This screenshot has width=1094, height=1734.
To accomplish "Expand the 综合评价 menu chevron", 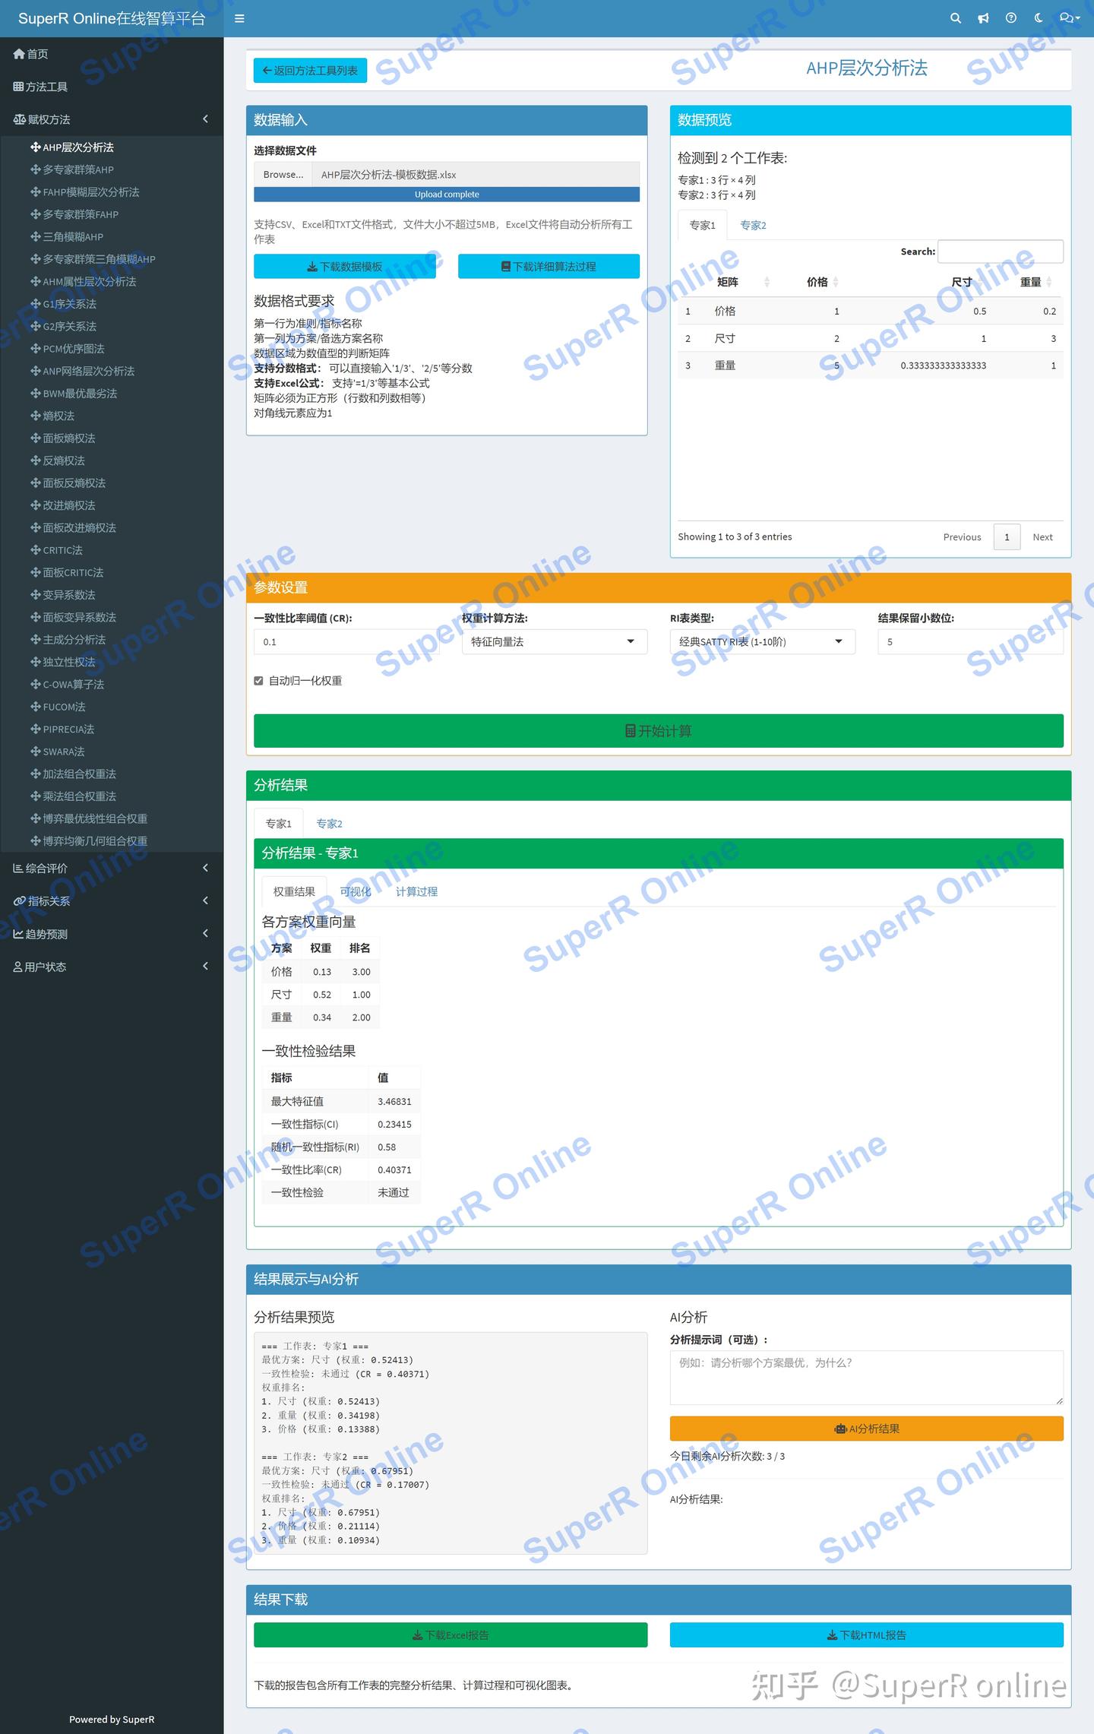I will click(205, 868).
